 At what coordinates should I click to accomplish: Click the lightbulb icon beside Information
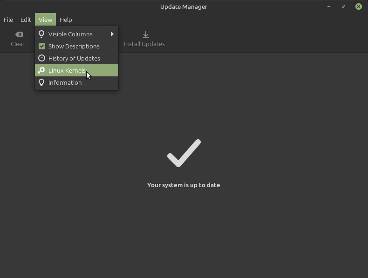pos(41,82)
